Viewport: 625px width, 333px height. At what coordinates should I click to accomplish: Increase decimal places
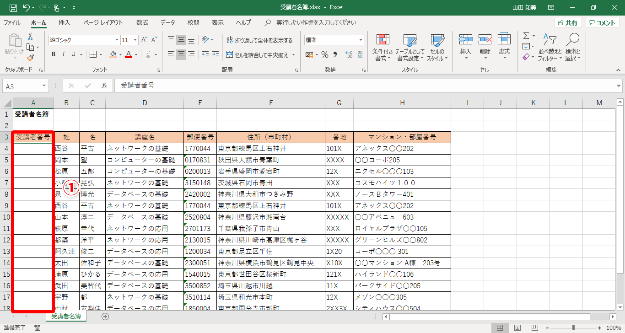(348, 55)
